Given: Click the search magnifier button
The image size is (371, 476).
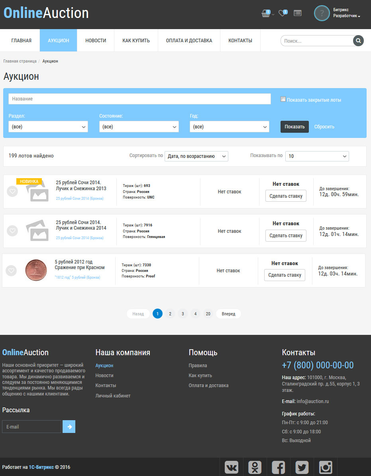Looking at the screenshot, I should [358, 41].
